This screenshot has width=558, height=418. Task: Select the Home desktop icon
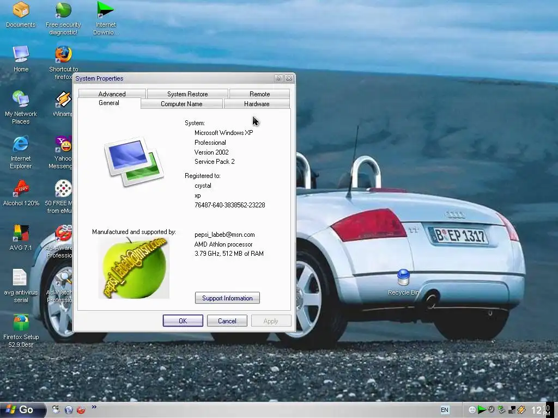(x=21, y=59)
